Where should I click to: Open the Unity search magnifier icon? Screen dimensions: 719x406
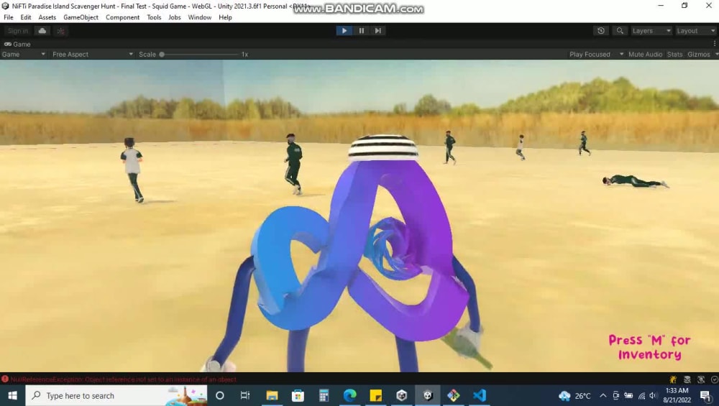tap(620, 31)
